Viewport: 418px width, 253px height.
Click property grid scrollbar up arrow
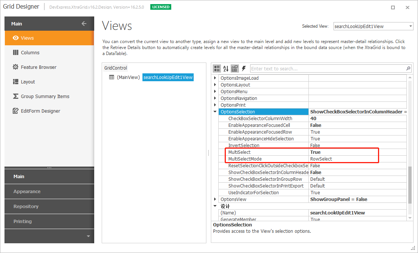(410, 77)
